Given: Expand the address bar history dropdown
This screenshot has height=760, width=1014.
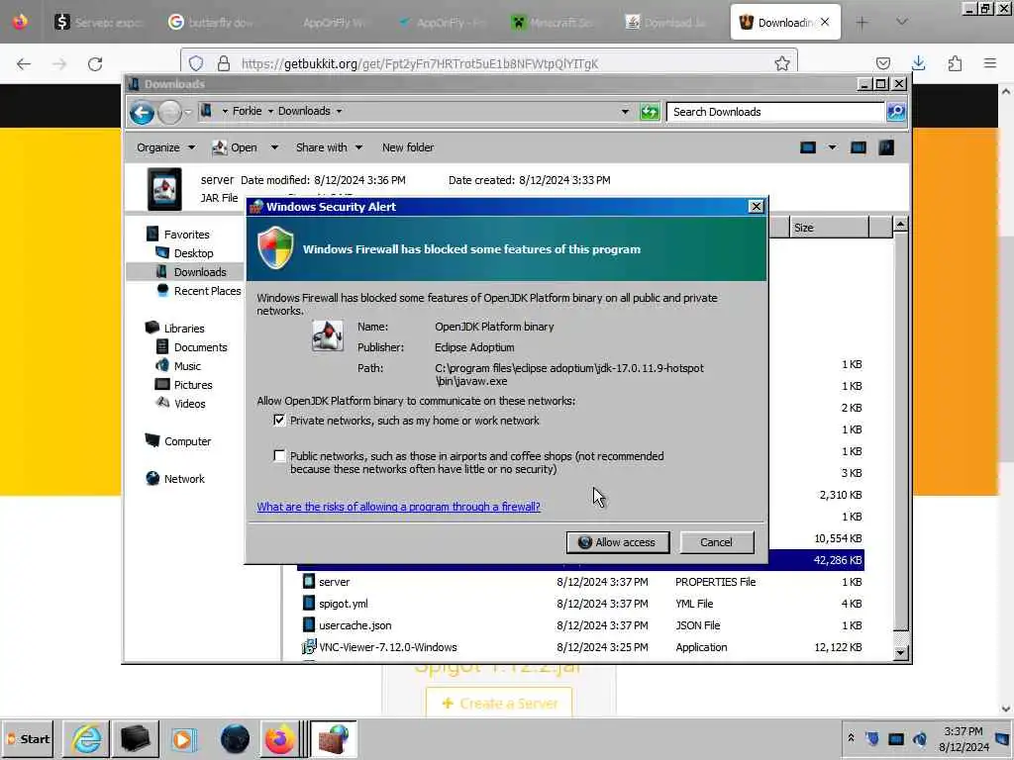Looking at the screenshot, I should (x=625, y=112).
